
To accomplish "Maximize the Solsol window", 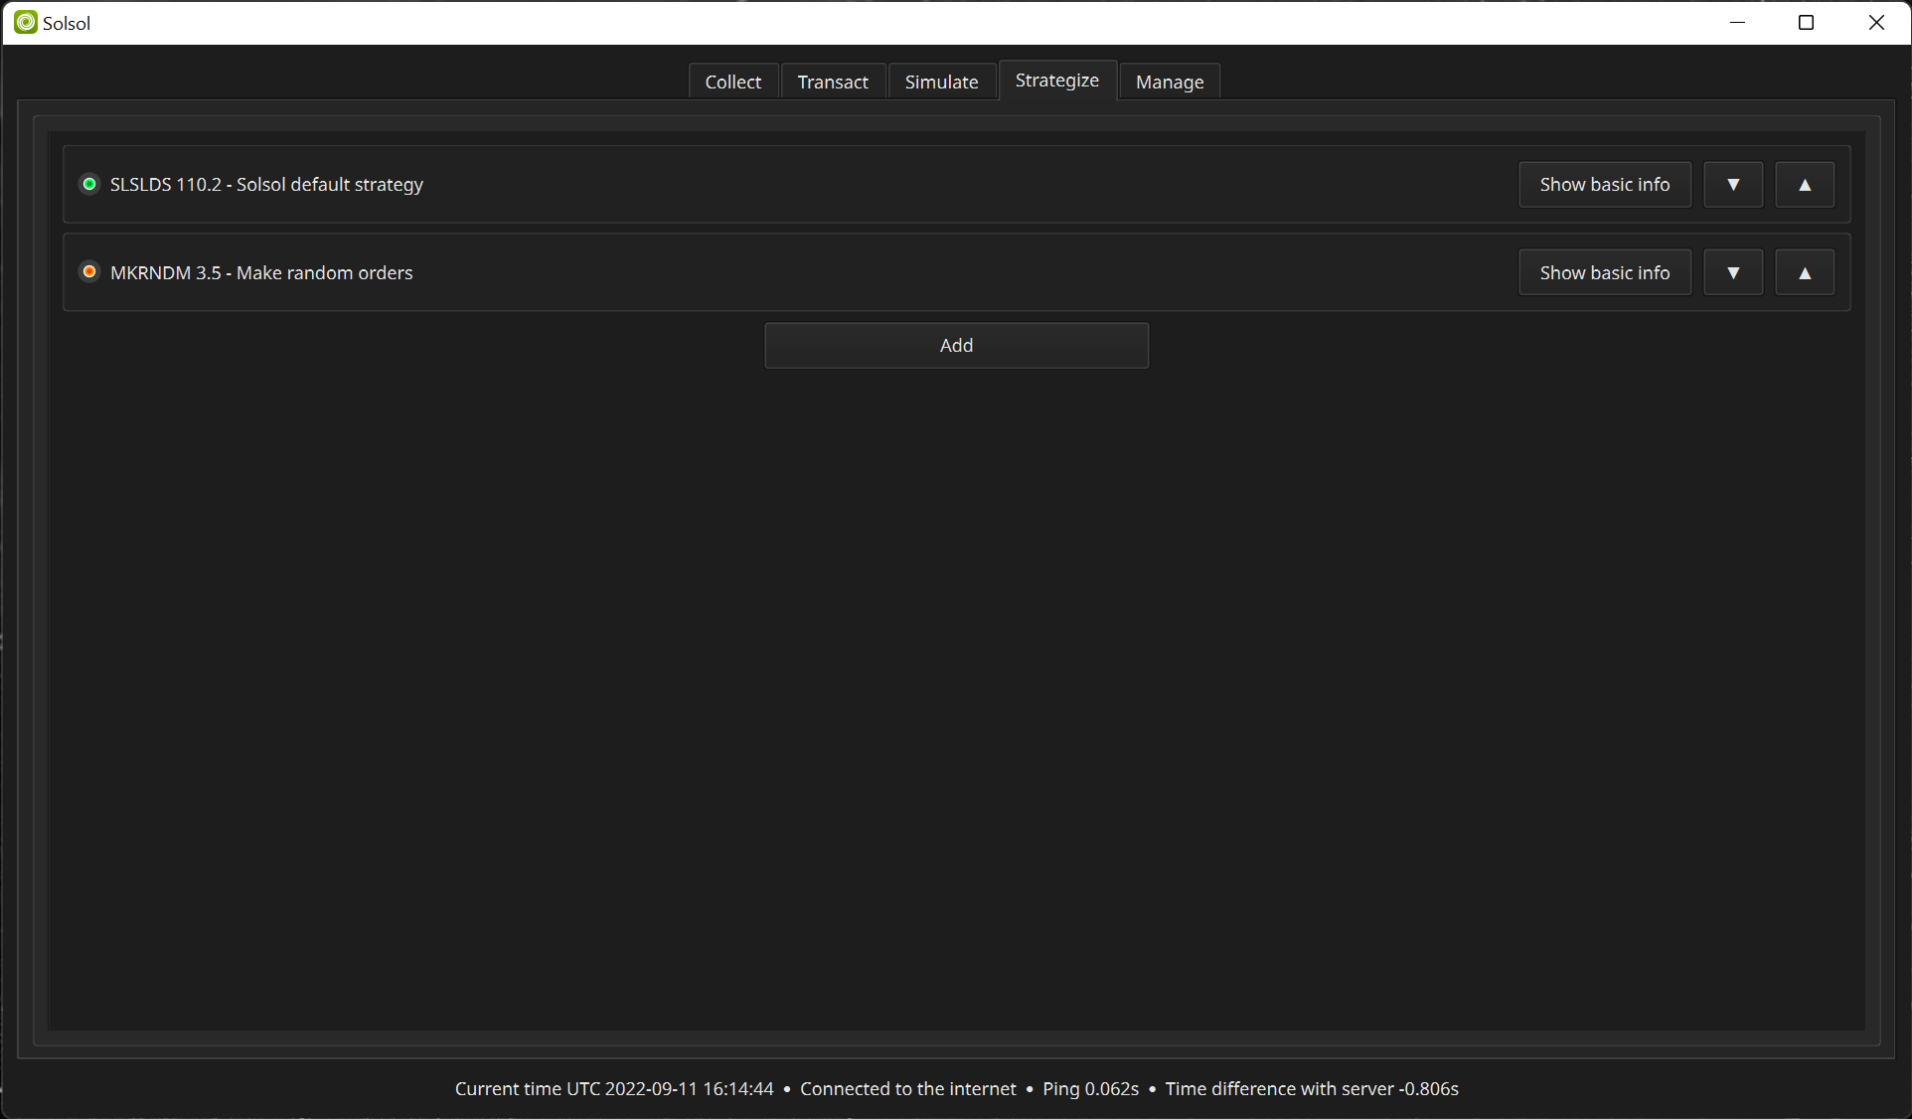I will [1807, 23].
